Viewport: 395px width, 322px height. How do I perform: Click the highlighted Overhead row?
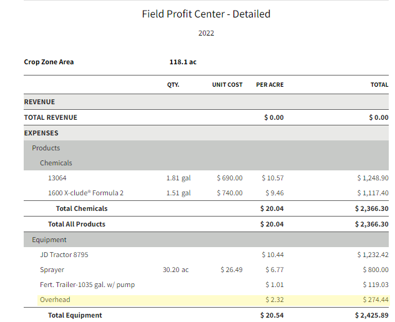click(x=55, y=300)
